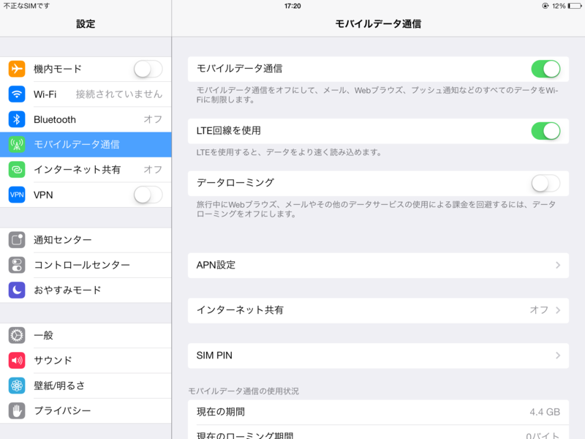The width and height of the screenshot is (585, 439).
Task: Tap the 17:20 clock in status bar
Action: [292, 6]
